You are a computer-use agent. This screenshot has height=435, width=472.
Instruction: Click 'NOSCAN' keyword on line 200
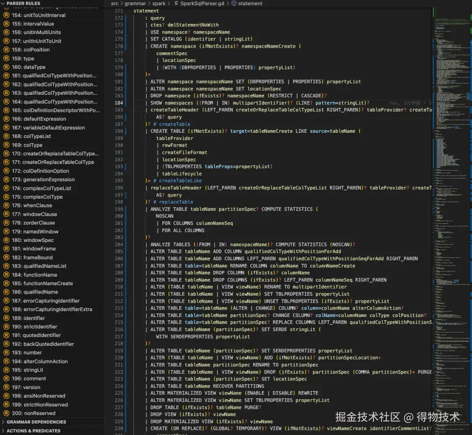point(164,216)
